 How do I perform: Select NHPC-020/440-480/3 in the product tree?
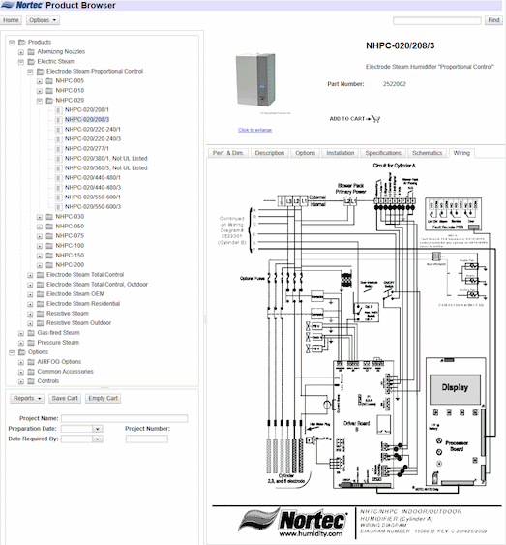pos(93,188)
